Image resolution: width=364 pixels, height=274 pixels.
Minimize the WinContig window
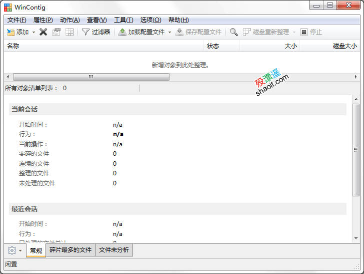(316, 6)
